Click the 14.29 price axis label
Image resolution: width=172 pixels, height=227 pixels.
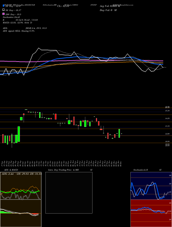168,118
